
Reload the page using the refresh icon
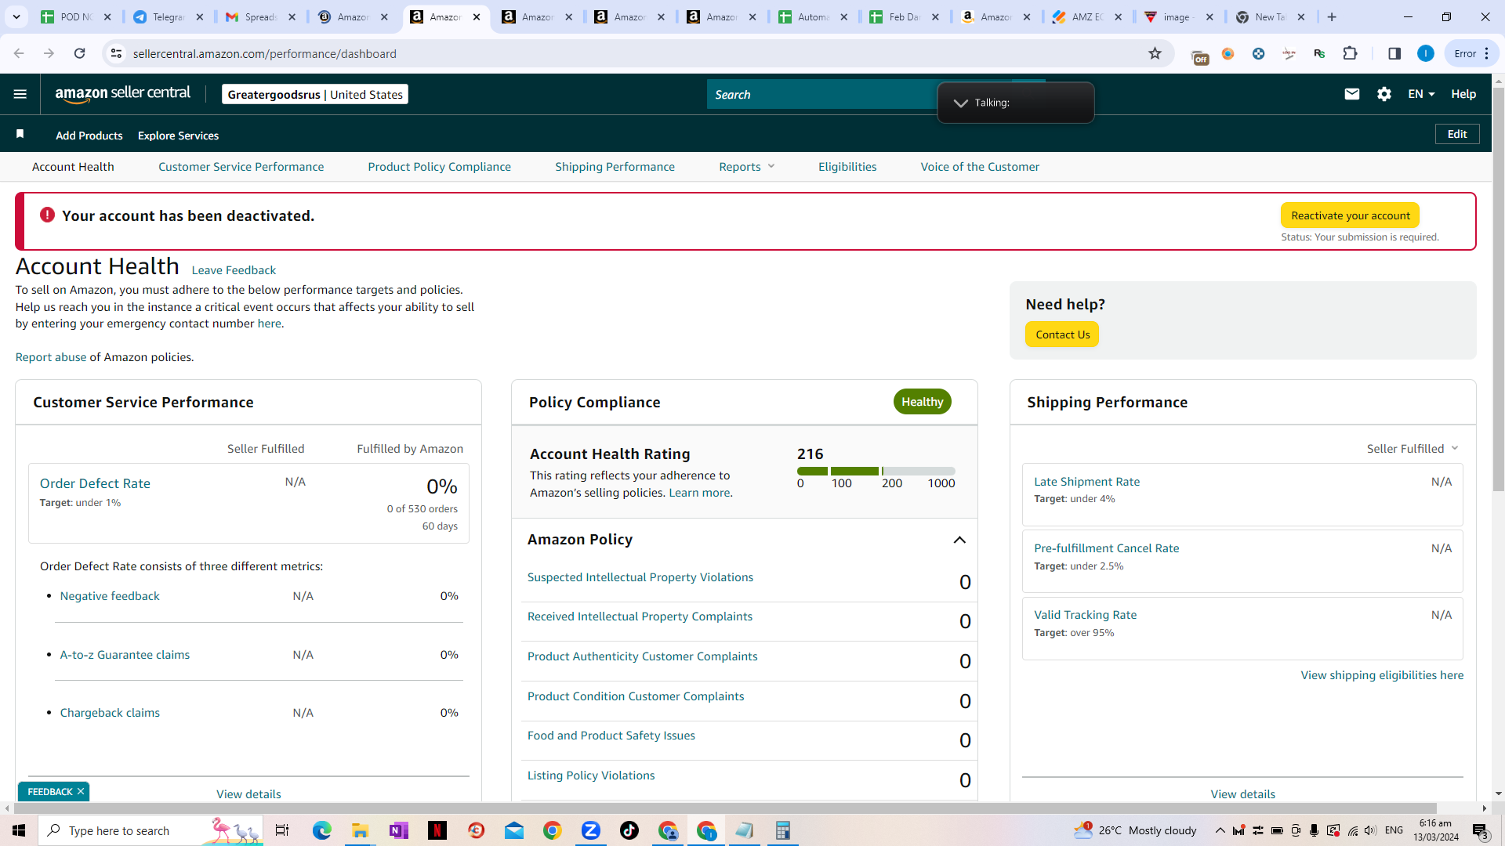(x=79, y=53)
